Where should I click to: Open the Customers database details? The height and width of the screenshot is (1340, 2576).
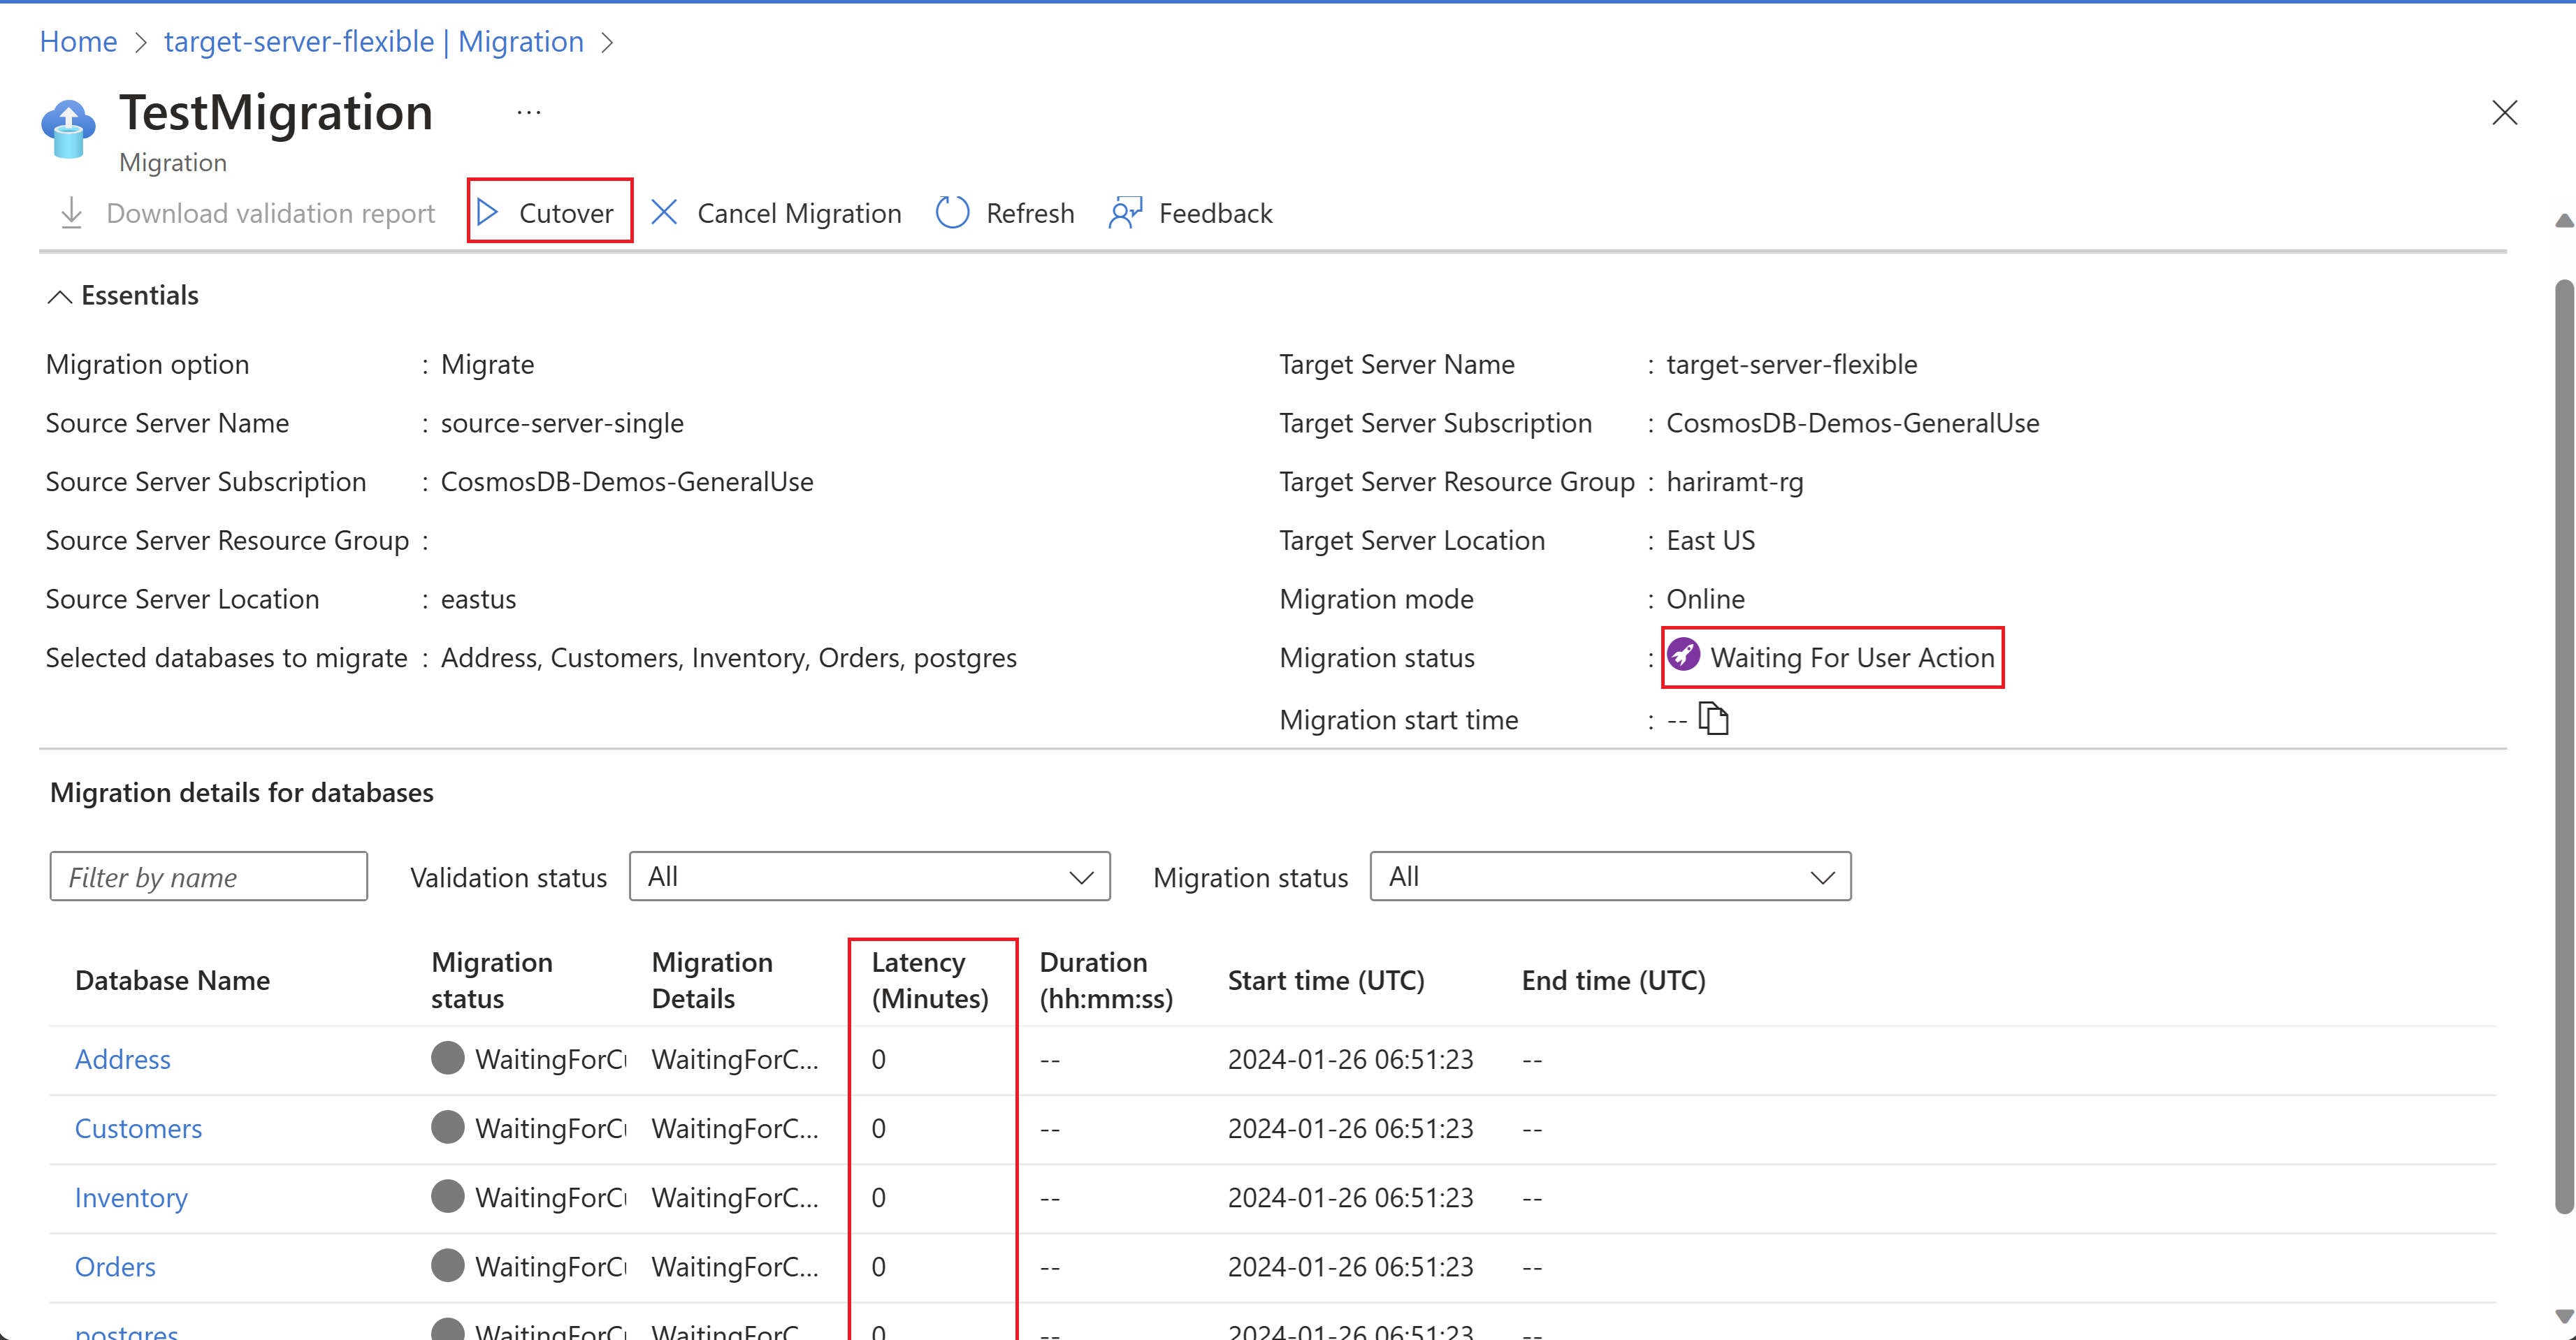pos(138,1128)
